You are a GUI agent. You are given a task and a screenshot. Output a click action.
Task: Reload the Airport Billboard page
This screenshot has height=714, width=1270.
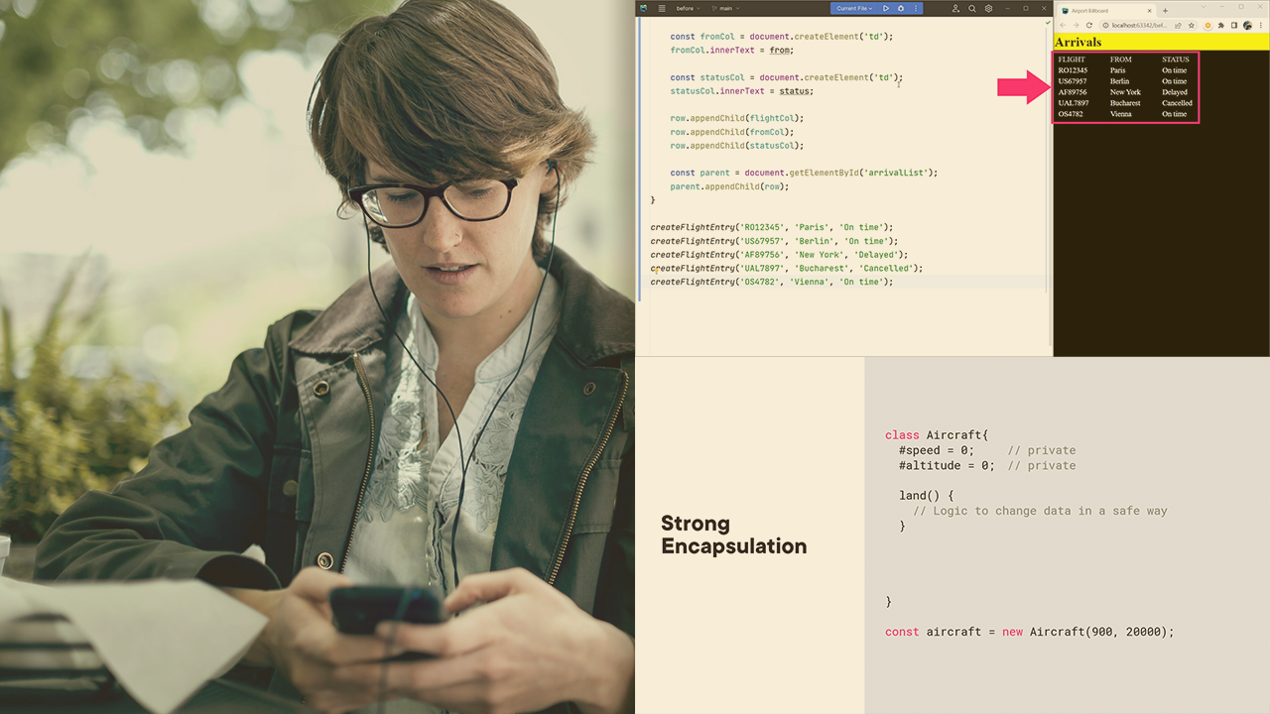click(x=1089, y=25)
